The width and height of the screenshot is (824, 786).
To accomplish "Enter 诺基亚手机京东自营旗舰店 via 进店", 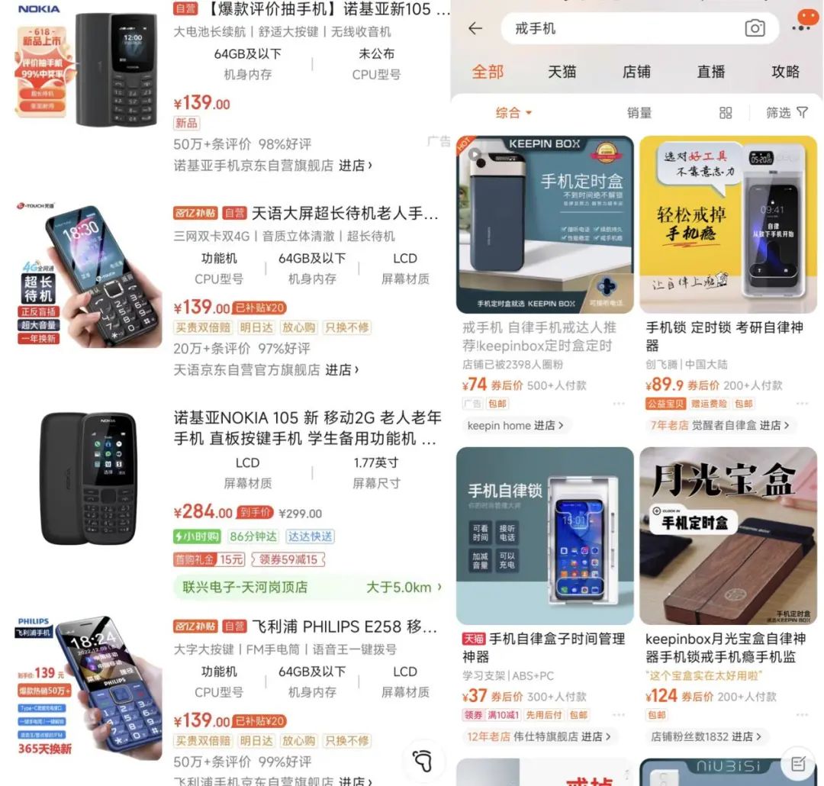I will point(356,166).
